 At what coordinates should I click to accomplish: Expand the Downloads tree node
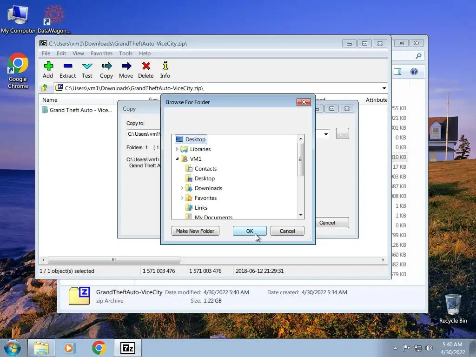(182, 188)
